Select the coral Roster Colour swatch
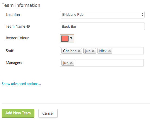This screenshot has width=150, height=120. point(65,39)
